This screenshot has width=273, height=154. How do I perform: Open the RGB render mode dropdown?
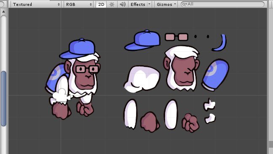pos(79,4)
